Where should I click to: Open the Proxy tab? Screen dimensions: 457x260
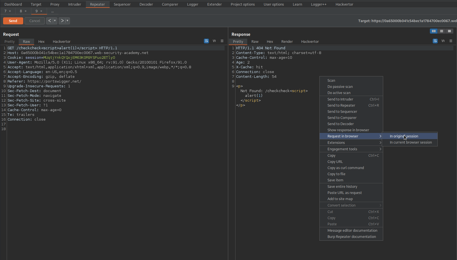coord(55,4)
